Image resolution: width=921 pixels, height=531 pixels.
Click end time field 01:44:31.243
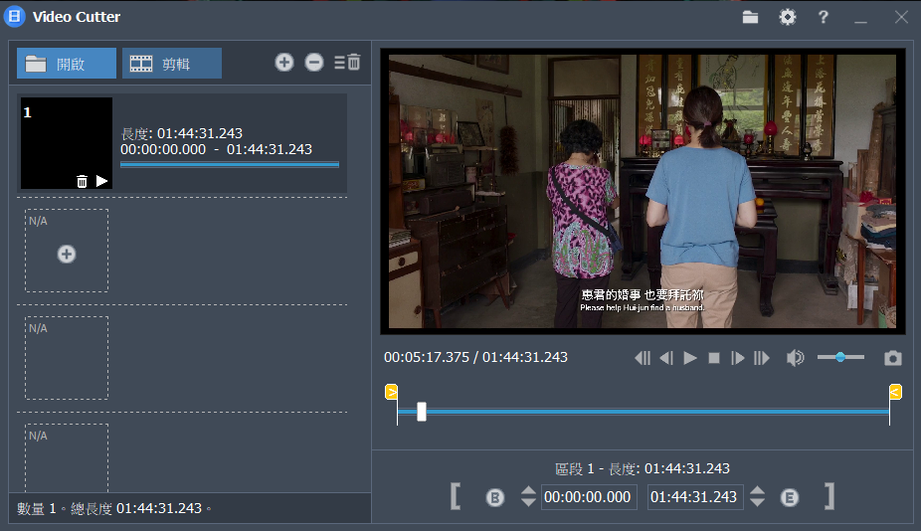[x=695, y=497]
